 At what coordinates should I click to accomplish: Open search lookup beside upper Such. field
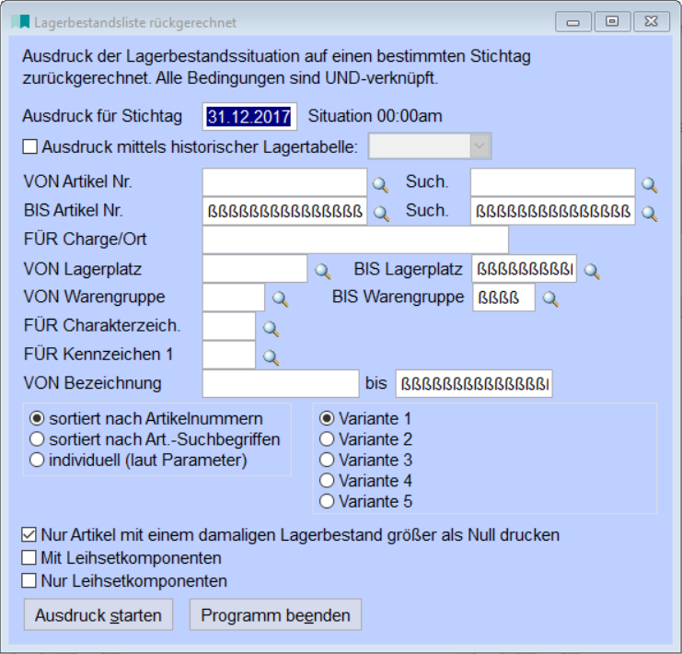tap(650, 184)
